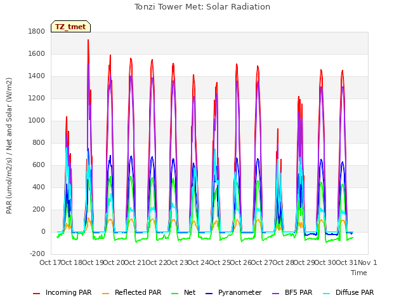Click the Time x-axis label
Screen dimensions: 406x305
[359, 273]
